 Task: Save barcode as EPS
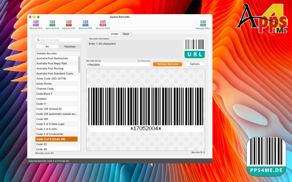(36, 25)
